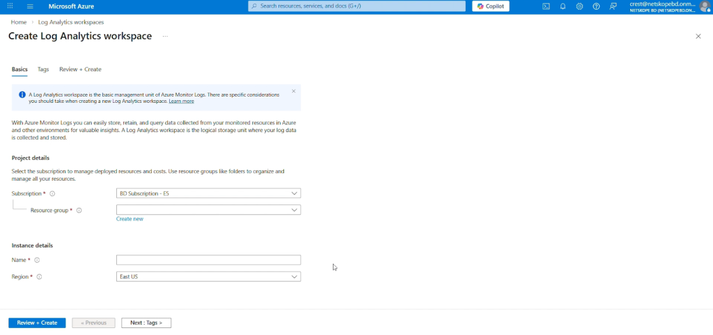This screenshot has width=713, height=335.
Task: Click the Create Log Analytics workspace title
Action: pos(80,36)
